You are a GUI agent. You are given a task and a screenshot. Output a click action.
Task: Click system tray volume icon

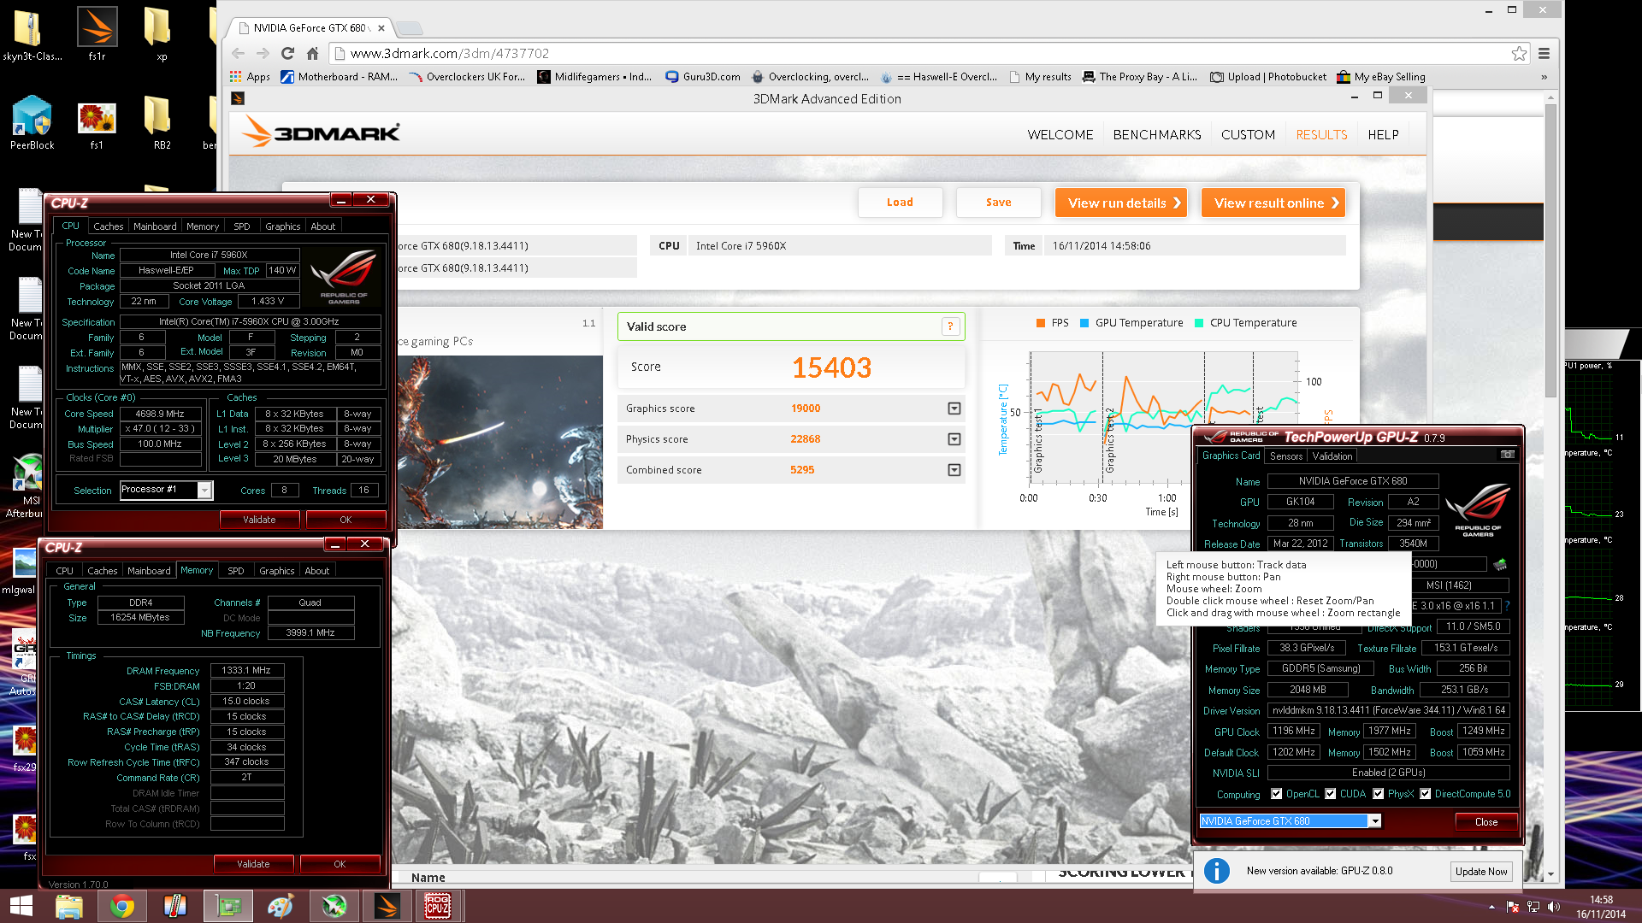point(1554,907)
